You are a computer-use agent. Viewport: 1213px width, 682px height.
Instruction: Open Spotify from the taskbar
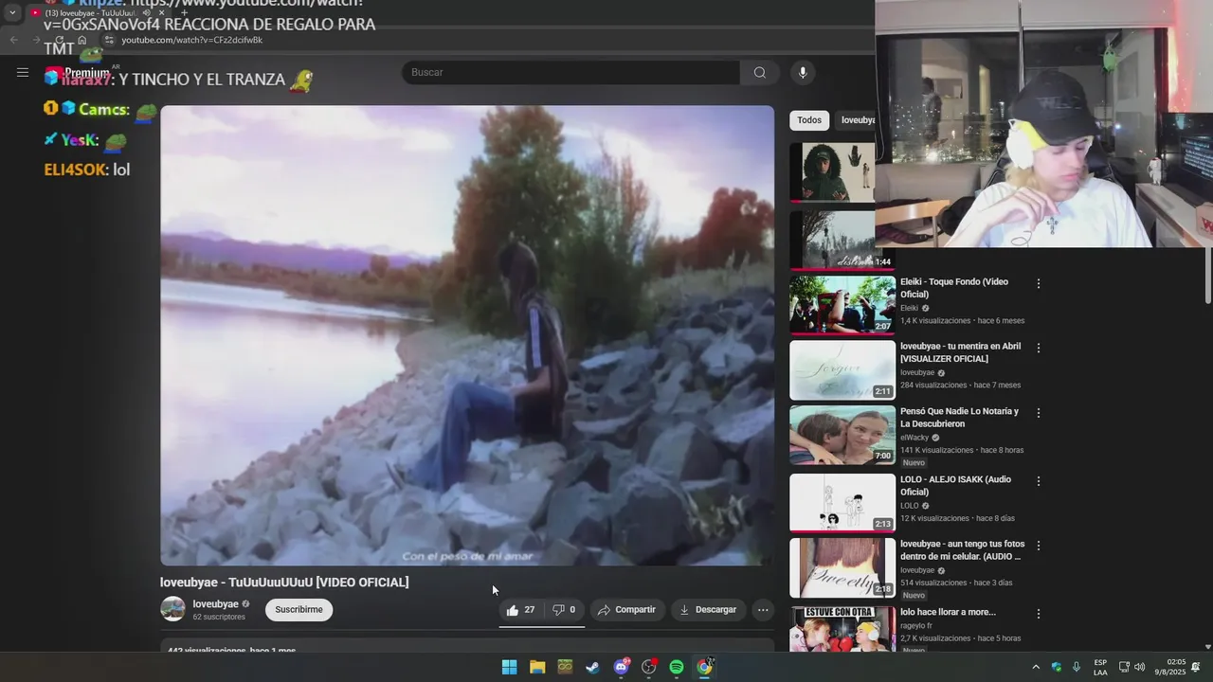click(x=677, y=667)
